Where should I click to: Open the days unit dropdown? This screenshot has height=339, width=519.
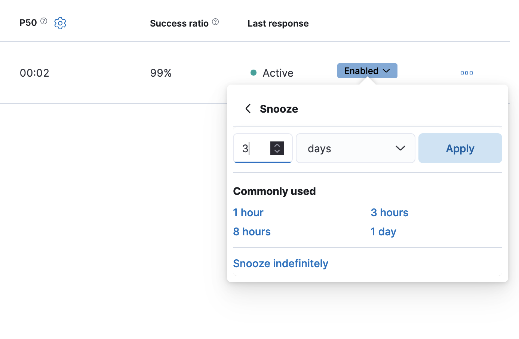[355, 148]
